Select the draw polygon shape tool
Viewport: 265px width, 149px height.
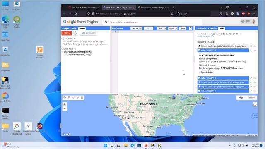tap(77, 98)
